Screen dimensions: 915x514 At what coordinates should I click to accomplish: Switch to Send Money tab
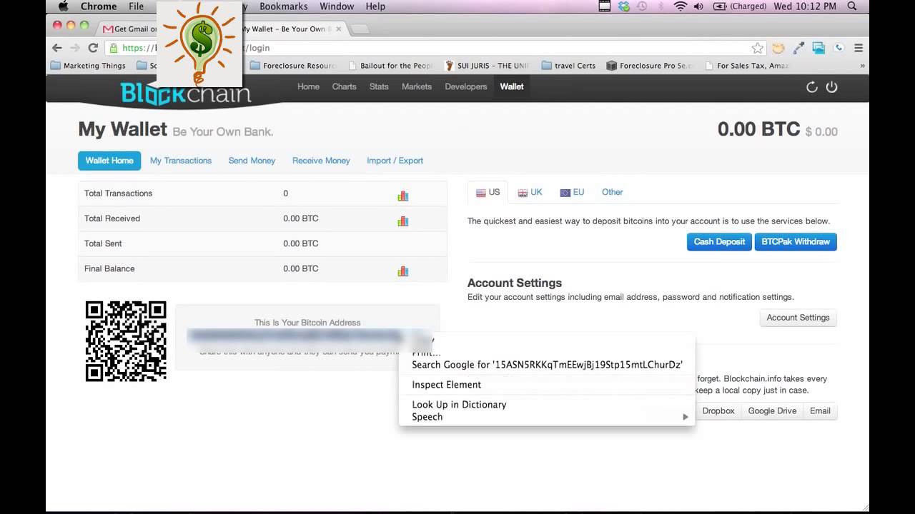(252, 161)
